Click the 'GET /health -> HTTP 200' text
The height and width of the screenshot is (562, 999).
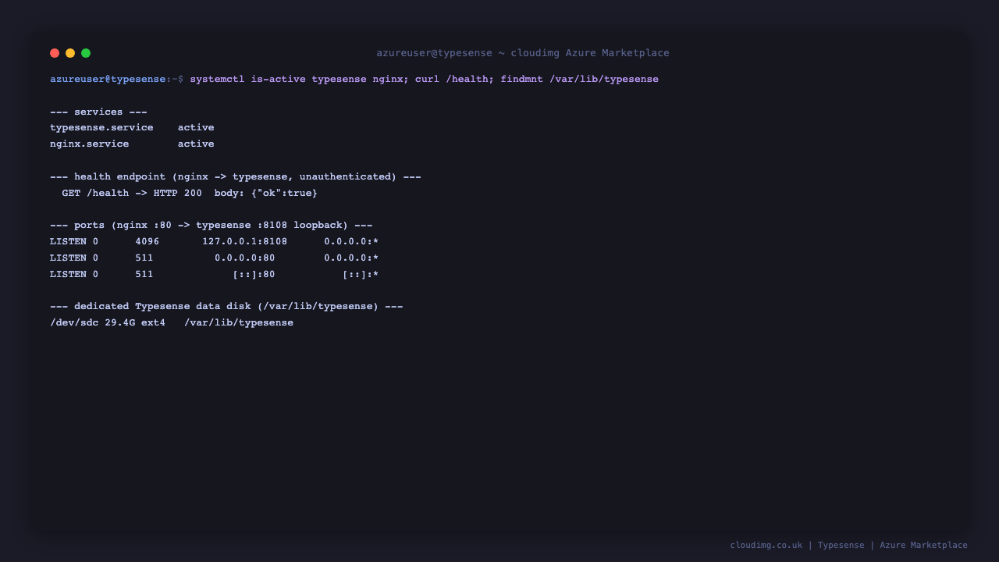(x=132, y=193)
